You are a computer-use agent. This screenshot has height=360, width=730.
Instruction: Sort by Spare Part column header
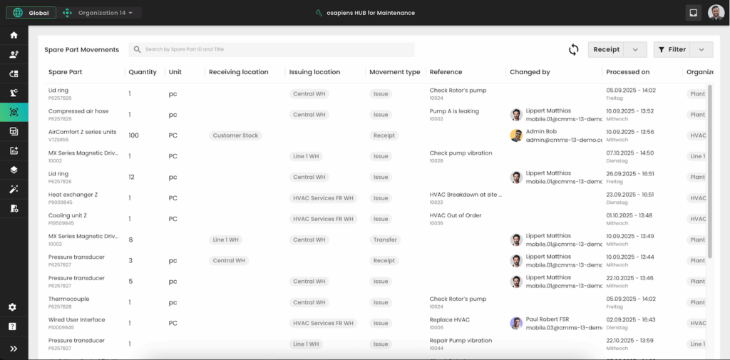pyautogui.click(x=65, y=72)
